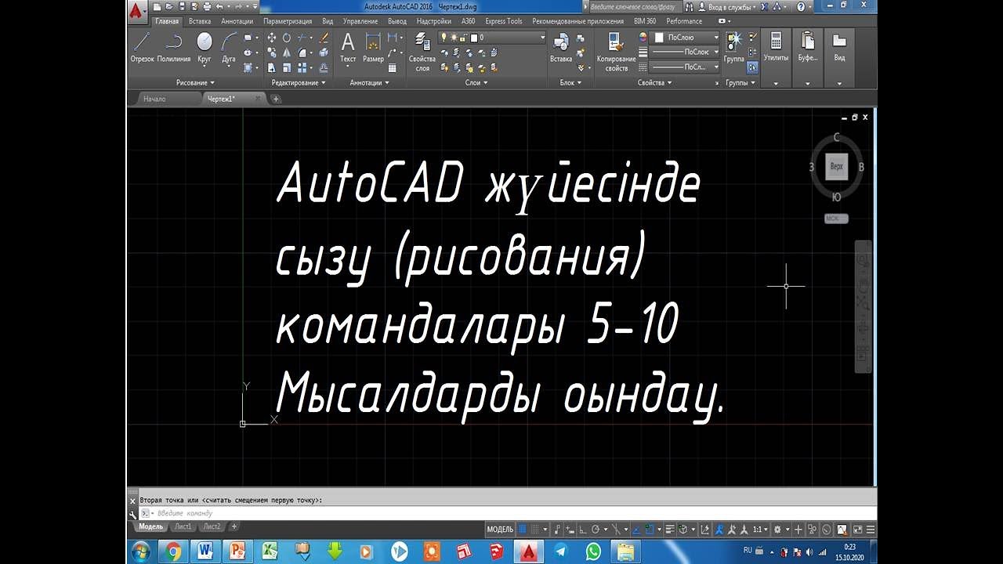Expand the Аннотации panel
The image size is (1003, 564).
pyautogui.click(x=368, y=82)
